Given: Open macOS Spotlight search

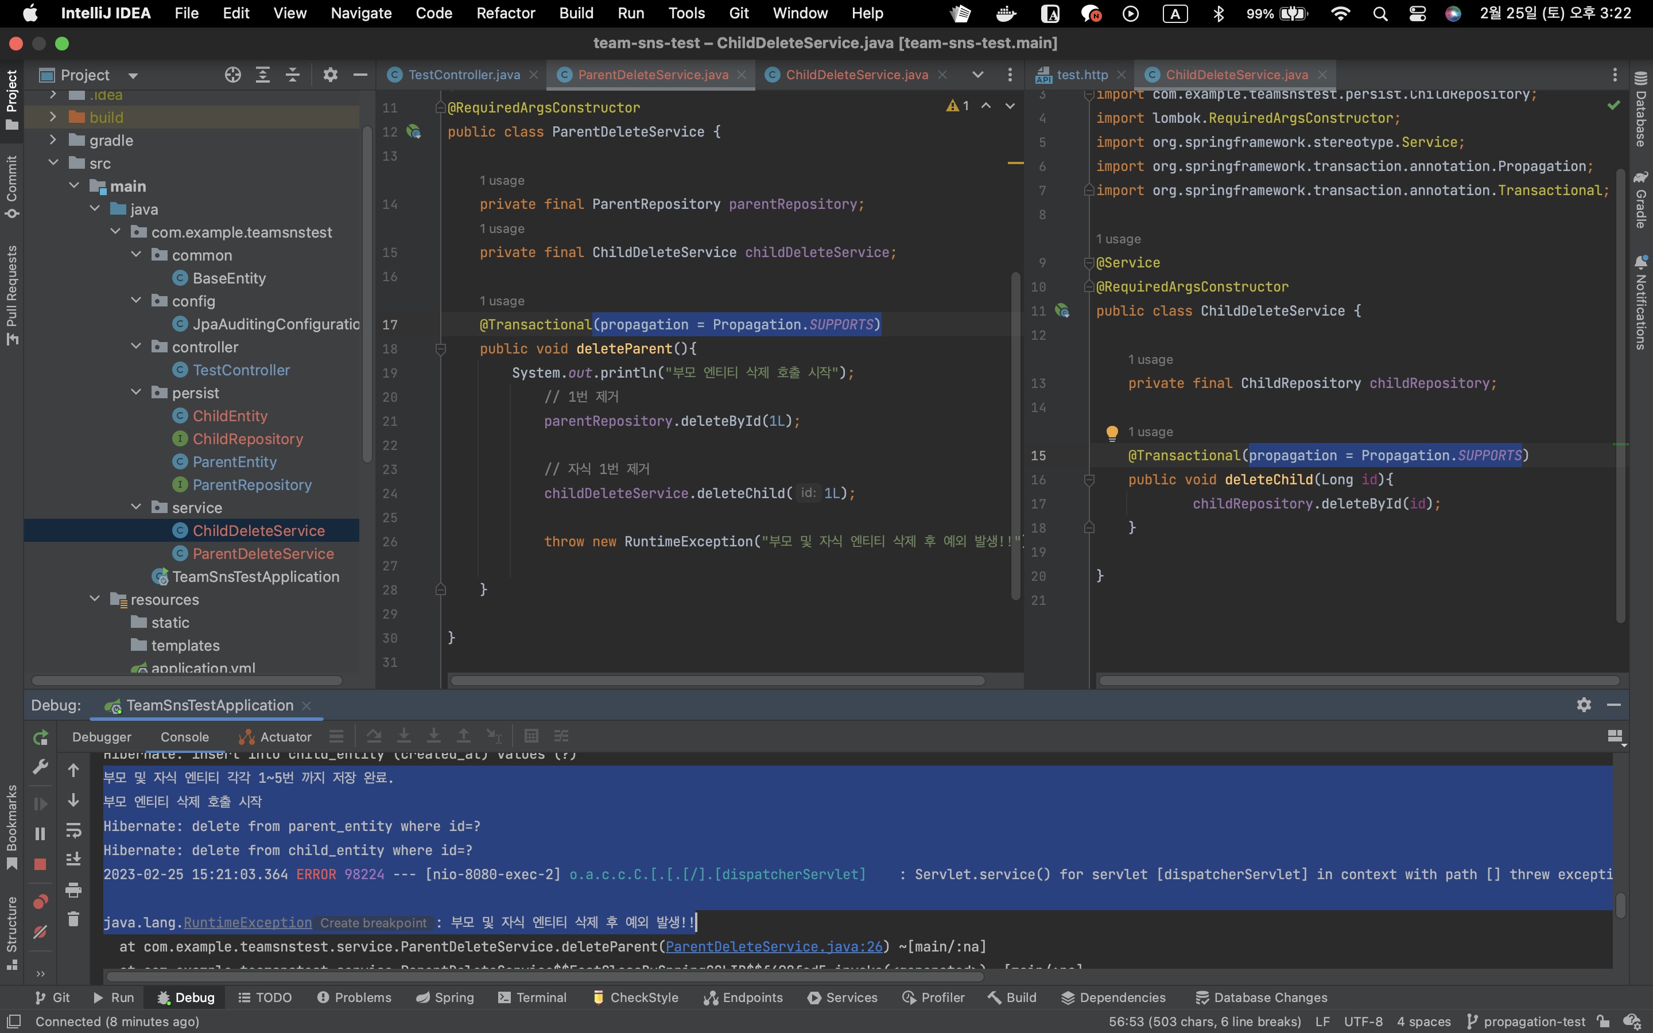Looking at the screenshot, I should 1380,14.
